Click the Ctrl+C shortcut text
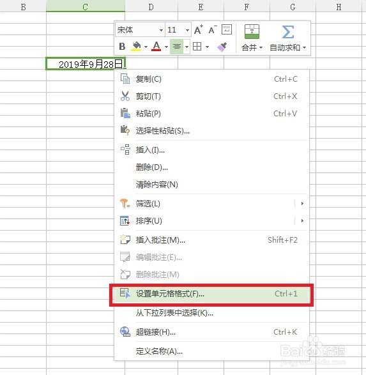Image resolution: width=366 pixels, height=375 pixels. (286, 79)
